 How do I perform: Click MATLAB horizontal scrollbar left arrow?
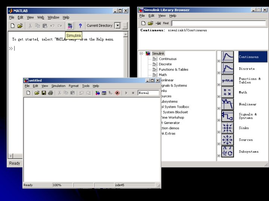(10, 156)
